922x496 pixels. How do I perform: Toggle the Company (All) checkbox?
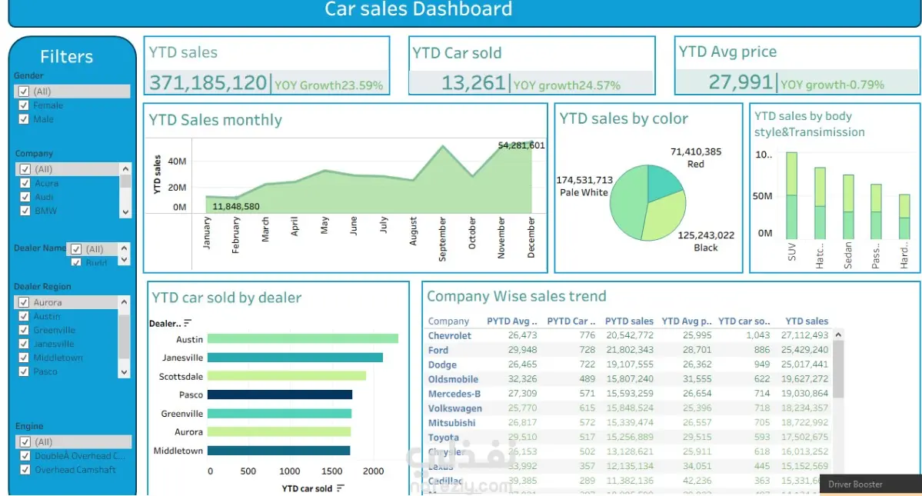point(25,168)
